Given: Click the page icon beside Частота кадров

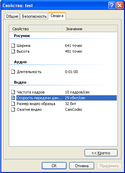Looking at the screenshot, I should [13, 92].
